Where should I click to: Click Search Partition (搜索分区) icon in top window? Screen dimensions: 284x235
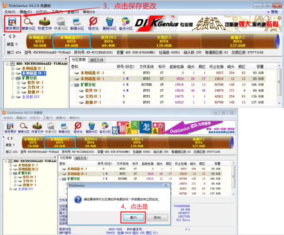[29, 23]
